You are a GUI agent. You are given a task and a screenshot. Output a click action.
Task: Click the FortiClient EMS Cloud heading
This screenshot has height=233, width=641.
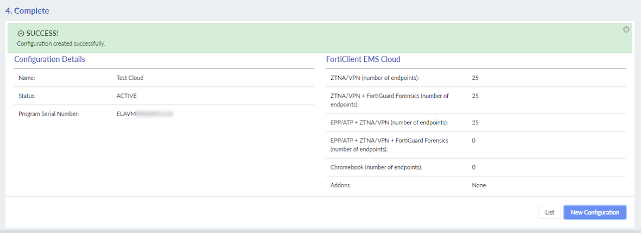click(363, 59)
